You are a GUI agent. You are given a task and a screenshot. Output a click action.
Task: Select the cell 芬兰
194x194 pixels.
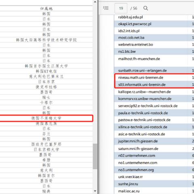click(x=46, y=134)
